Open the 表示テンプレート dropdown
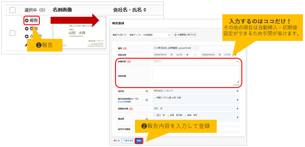This screenshot has height=147, width=305. [x=150, y=35]
